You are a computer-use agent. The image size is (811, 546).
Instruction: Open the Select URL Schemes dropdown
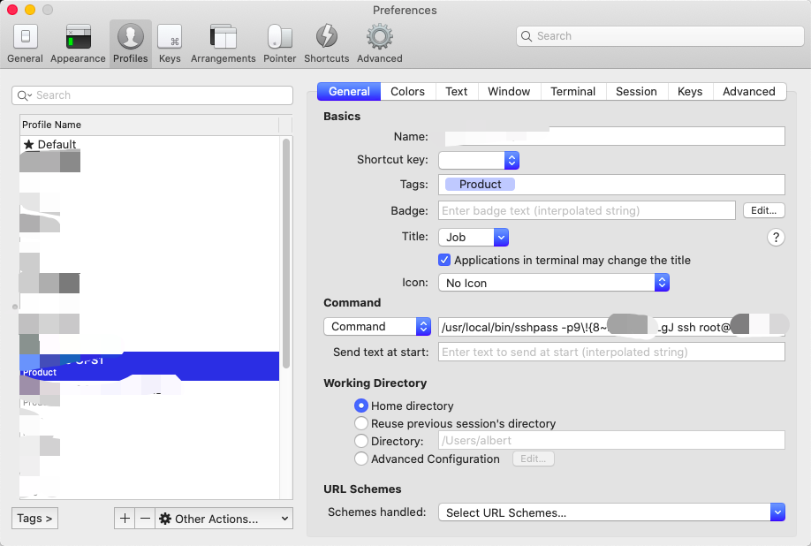(612, 512)
